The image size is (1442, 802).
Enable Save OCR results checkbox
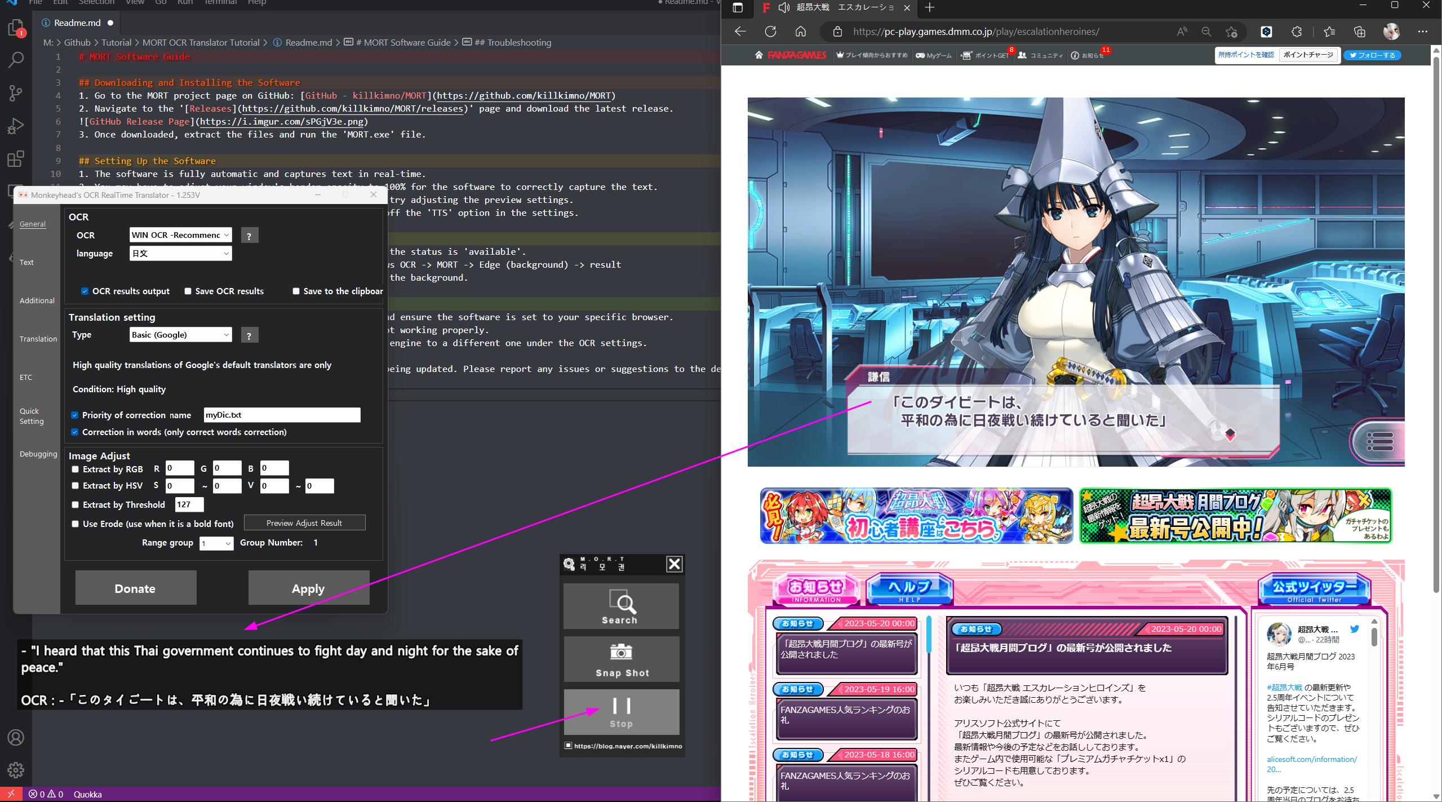188,291
